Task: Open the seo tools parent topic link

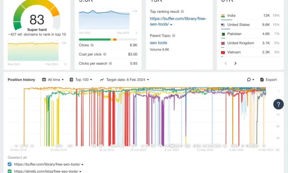Action: [158, 43]
